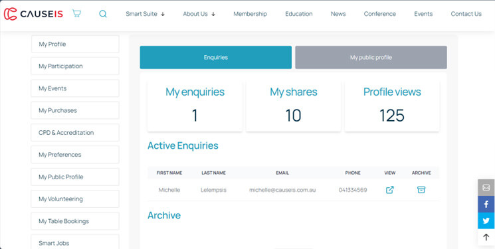The width and height of the screenshot is (495, 249).
Task: Open My Events in sidebar
Action: 75,88
